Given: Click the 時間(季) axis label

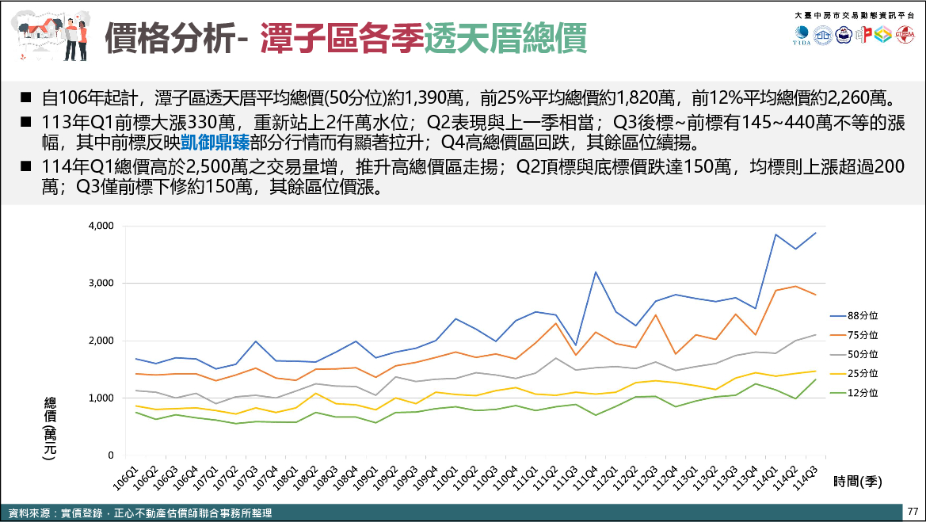Looking at the screenshot, I should (857, 481).
